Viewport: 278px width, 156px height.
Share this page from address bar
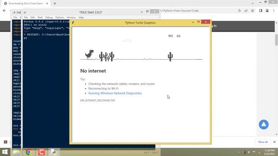click(246, 10)
